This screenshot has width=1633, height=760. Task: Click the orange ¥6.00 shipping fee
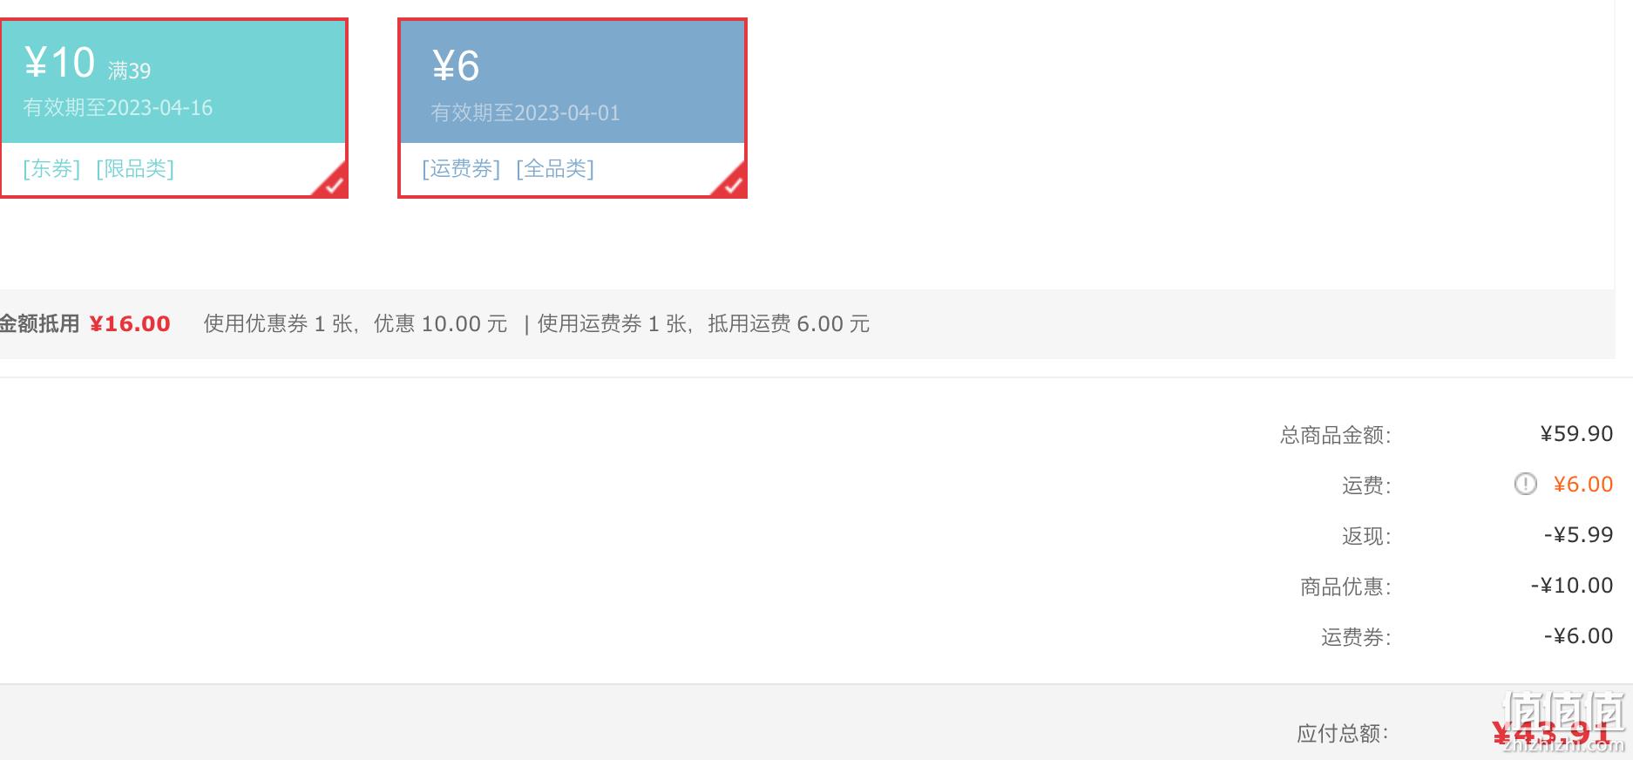coord(1583,485)
